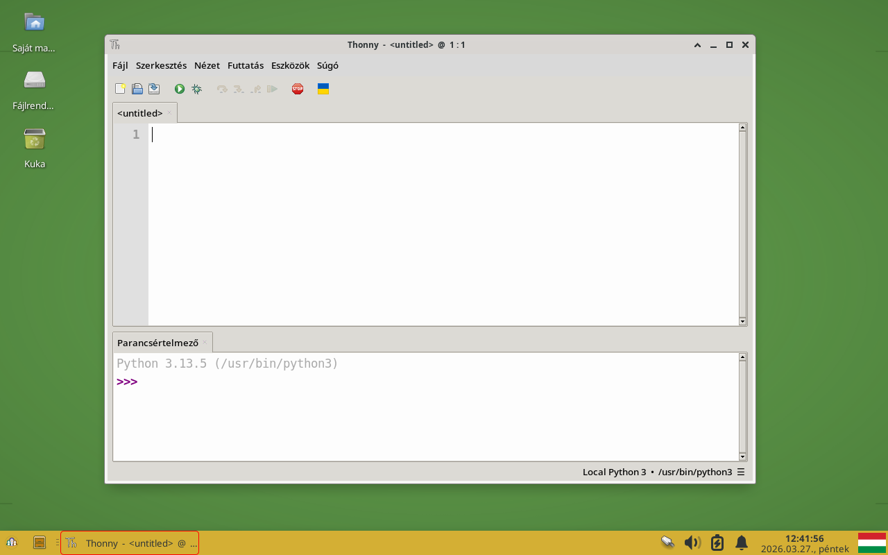Image resolution: width=888 pixels, height=555 pixels.
Task: Open interpreter selector menu in status bar
Action: [741, 472]
